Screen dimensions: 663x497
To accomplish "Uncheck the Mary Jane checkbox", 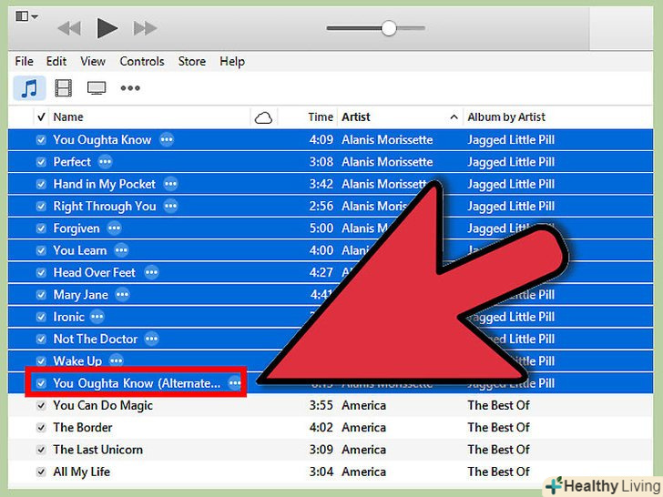I will tap(41, 295).
